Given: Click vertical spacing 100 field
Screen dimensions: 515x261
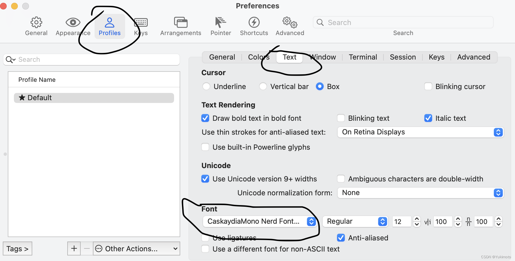Looking at the screenshot, I should tap(484, 221).
